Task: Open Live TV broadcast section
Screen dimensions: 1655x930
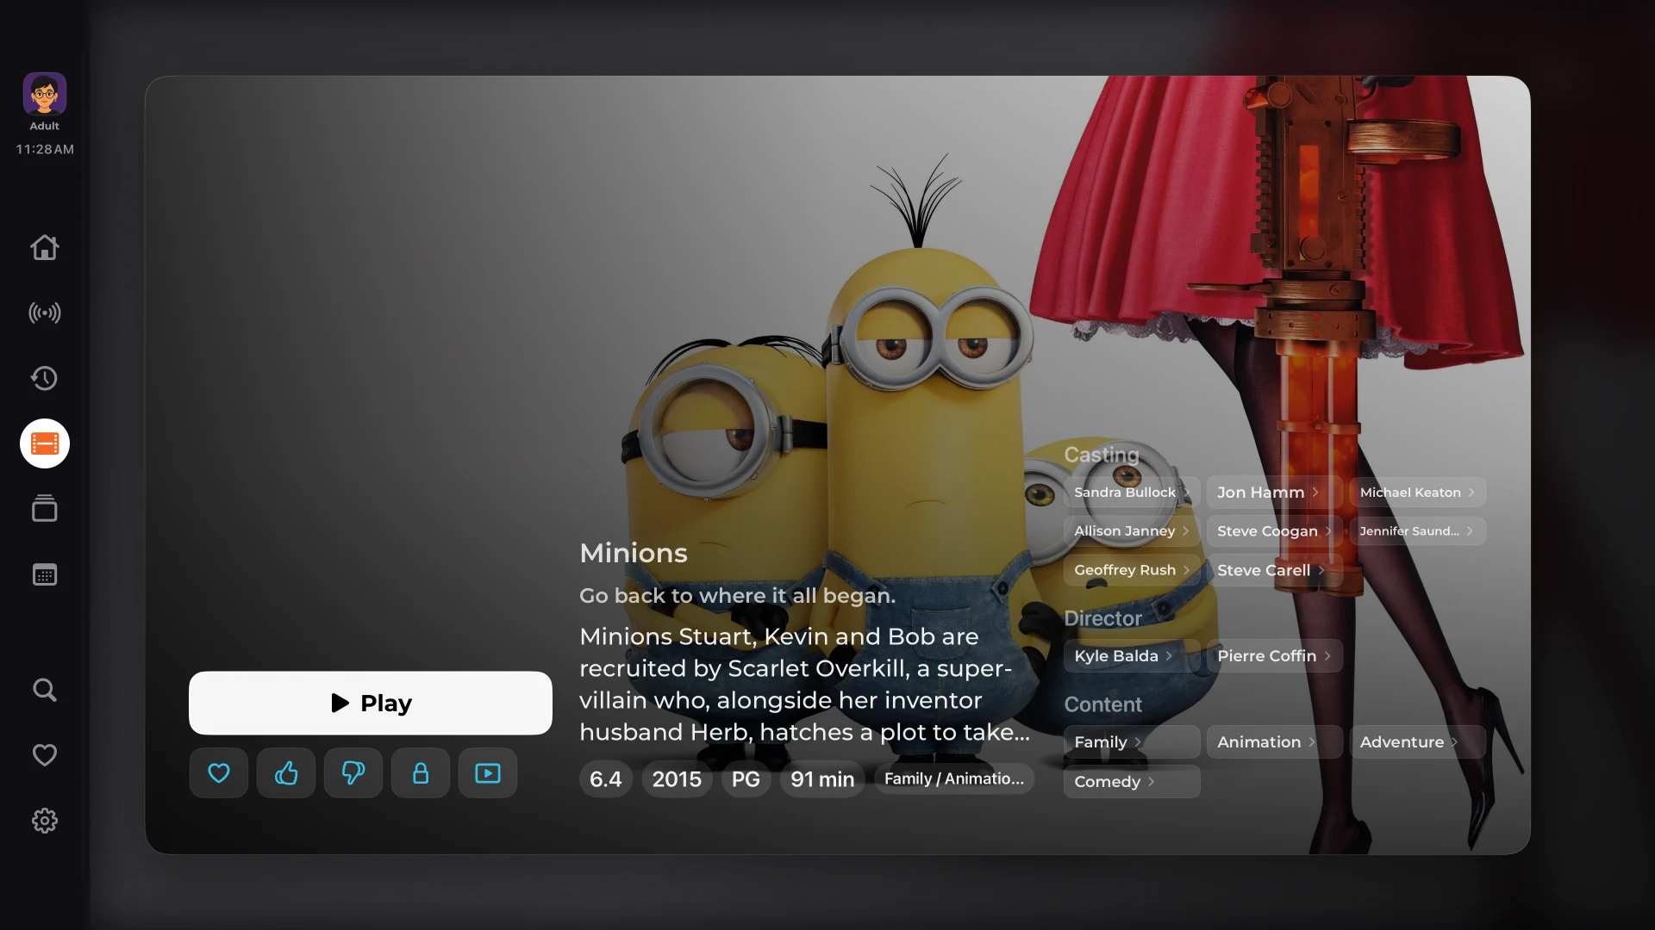Action: (45, 313)
